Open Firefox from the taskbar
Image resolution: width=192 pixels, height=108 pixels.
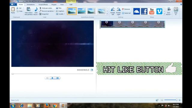[x=46, y=106]
